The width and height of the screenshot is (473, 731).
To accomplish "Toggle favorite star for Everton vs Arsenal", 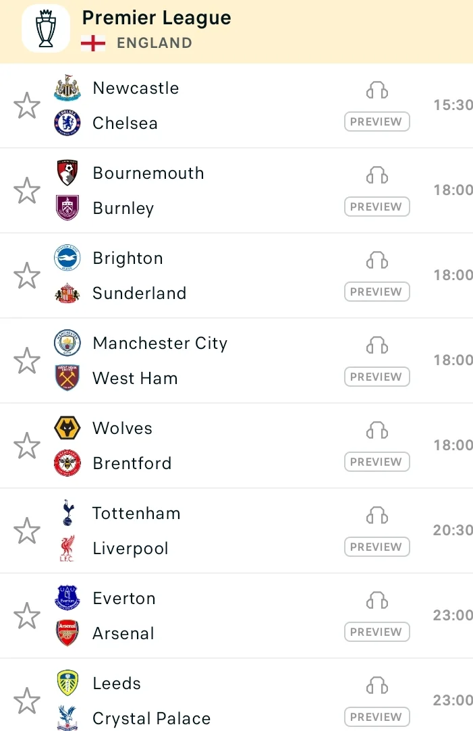I will (27, 616).
